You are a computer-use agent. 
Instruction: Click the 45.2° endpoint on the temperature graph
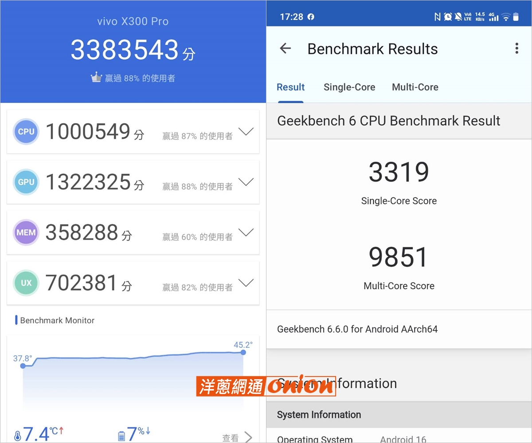pos(243,352)
